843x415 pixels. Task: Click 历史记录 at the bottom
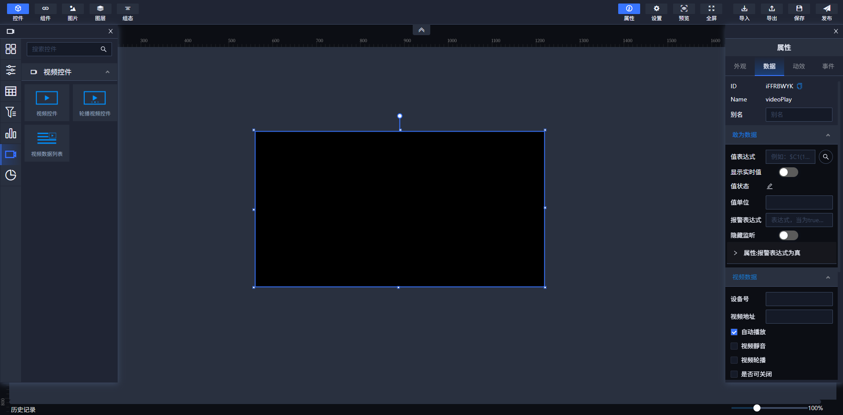[x=23, y=409]
